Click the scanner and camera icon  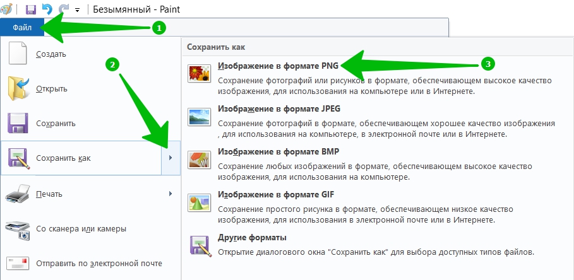tap(18, 230)
